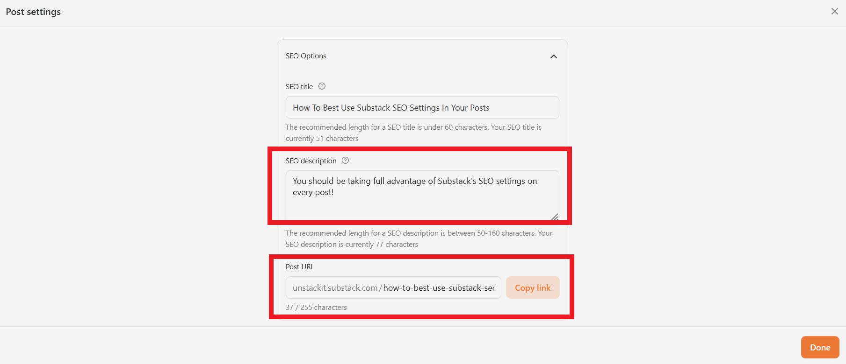Click the SEO Options section heading
The height and width of the screenshot is (364, 846).
pyautogui.click(x=306, y=56)
